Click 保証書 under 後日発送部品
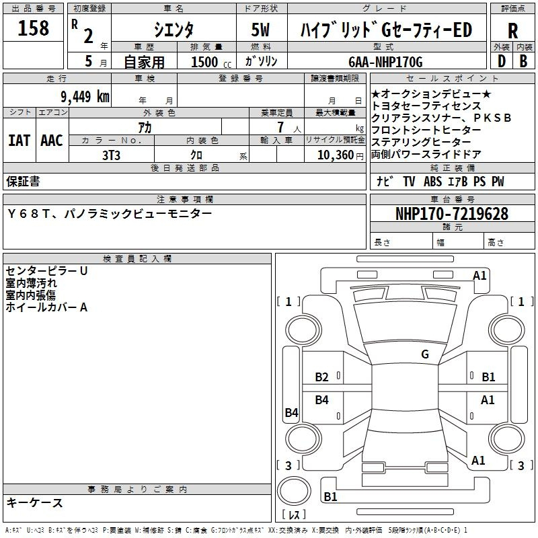The width and height of the screenshot is (538, 538). [x=23, y=181]
